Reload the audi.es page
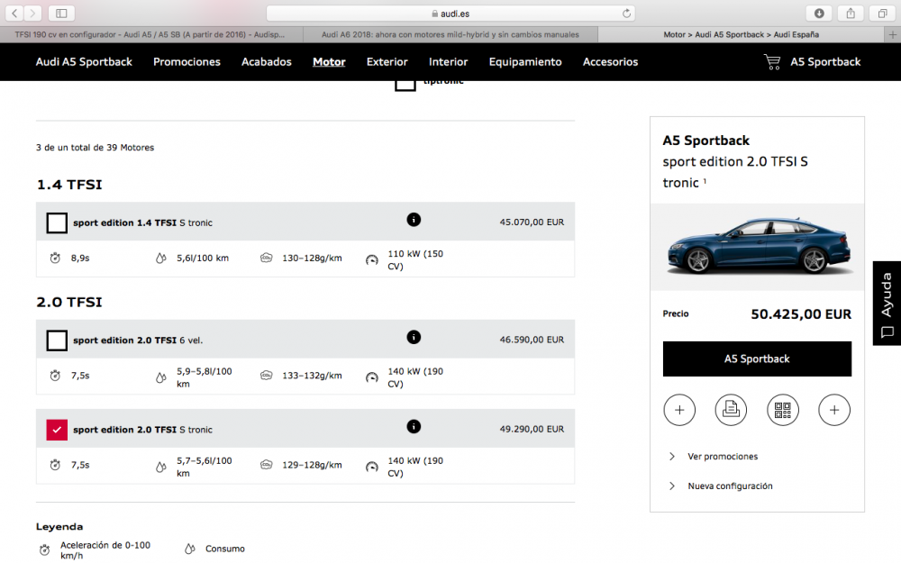 pos(626,14)
